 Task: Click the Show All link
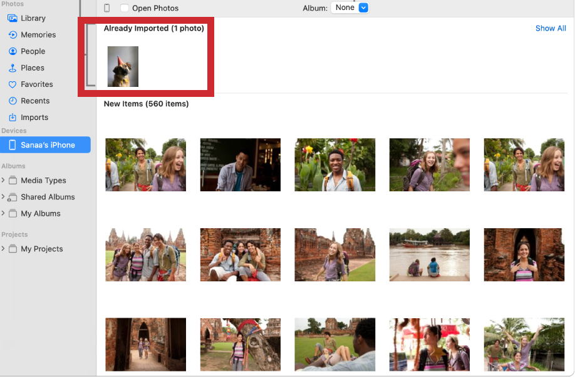coord(551,28)
